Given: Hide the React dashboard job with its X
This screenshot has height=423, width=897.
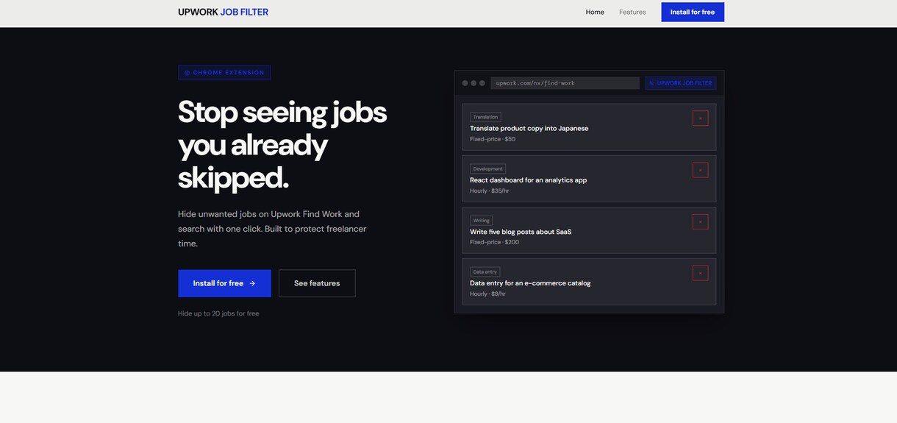Looking at the screenshot, I should [700, 169].
